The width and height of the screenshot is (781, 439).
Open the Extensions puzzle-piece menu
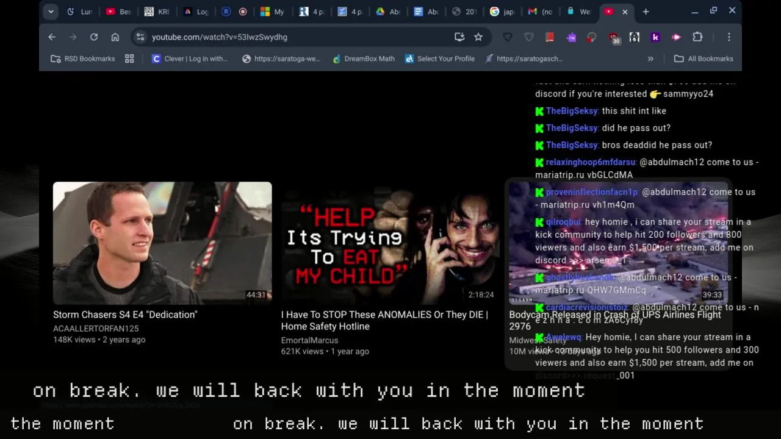[x=697, y=37]
